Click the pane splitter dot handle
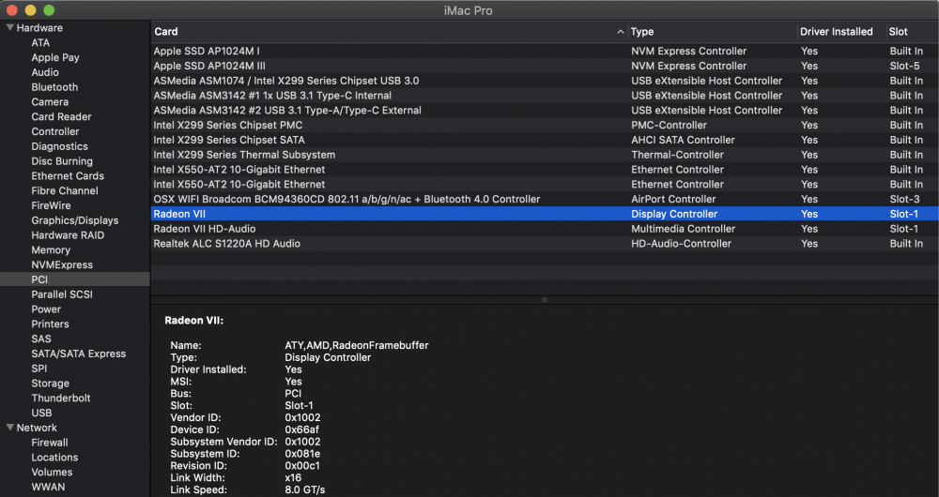The width and height of the screenshot is (939, 497). coord(545,300)
